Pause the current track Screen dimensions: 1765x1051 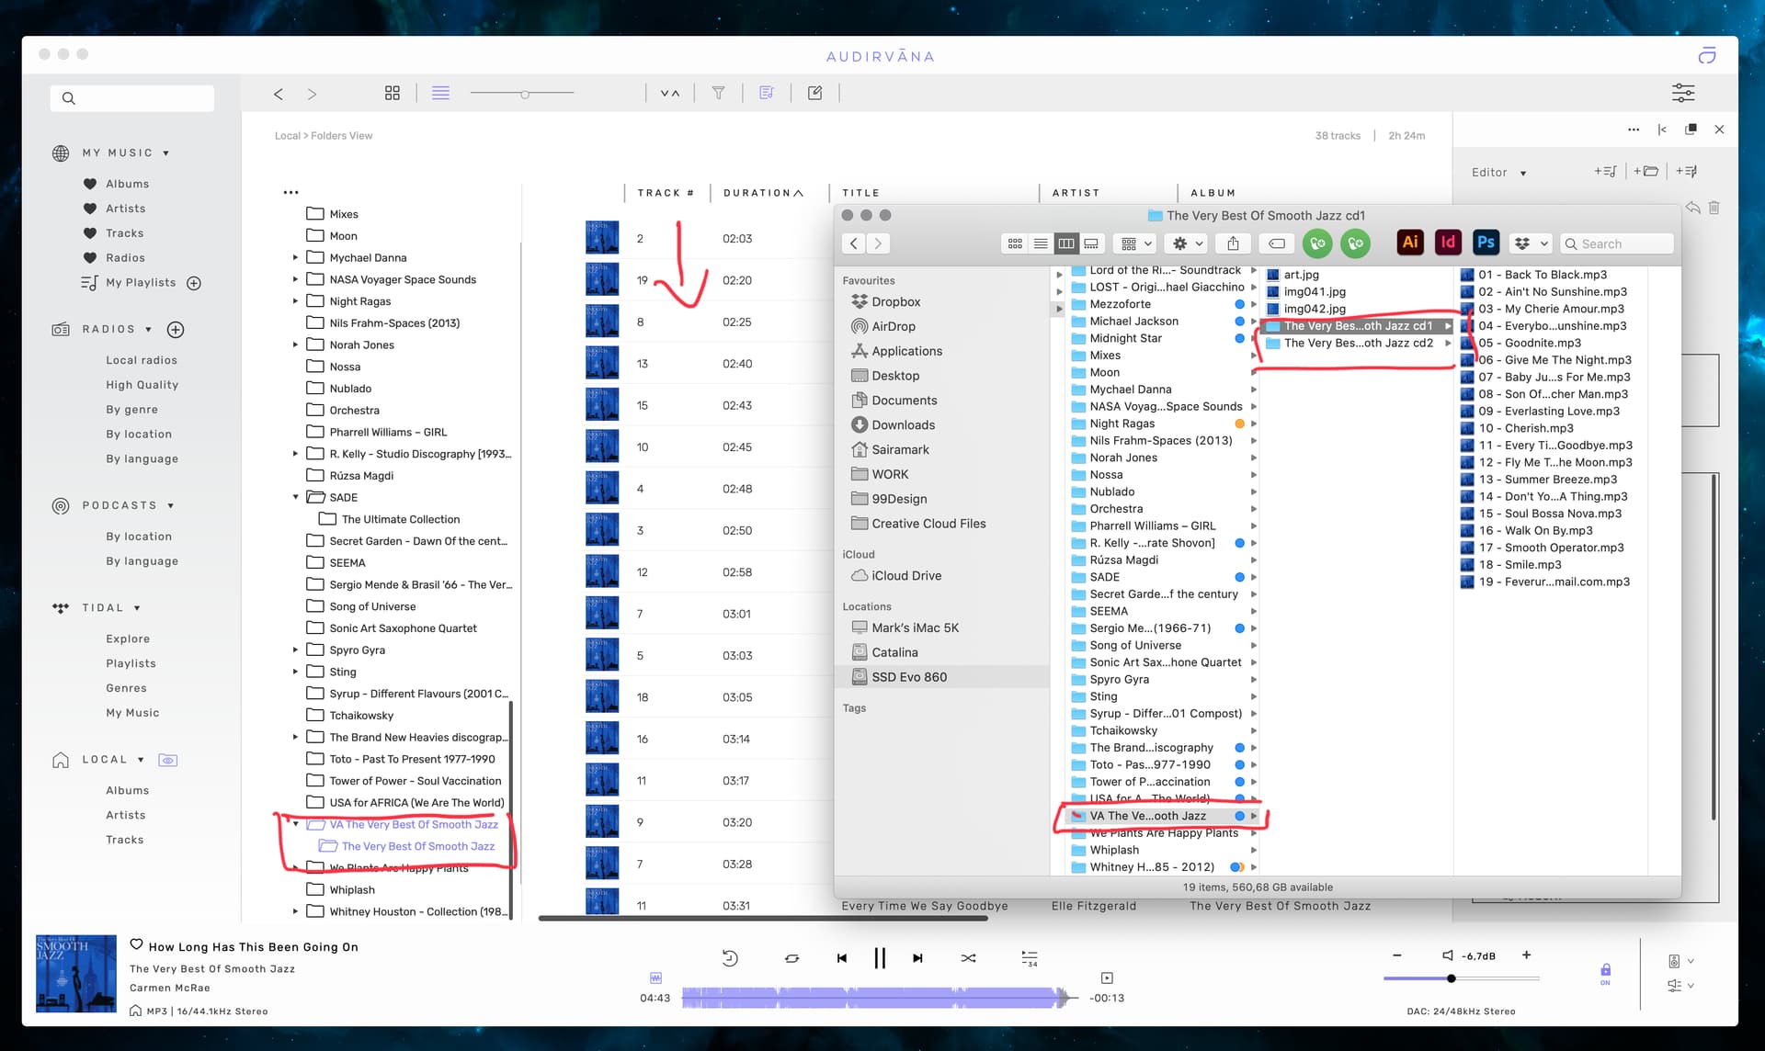tap(880, 958)
